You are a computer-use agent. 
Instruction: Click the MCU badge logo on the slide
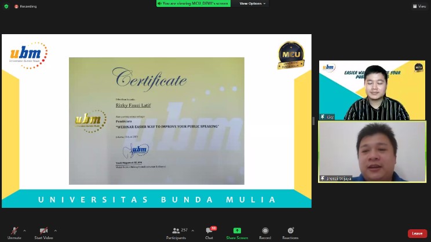[291, 55]
